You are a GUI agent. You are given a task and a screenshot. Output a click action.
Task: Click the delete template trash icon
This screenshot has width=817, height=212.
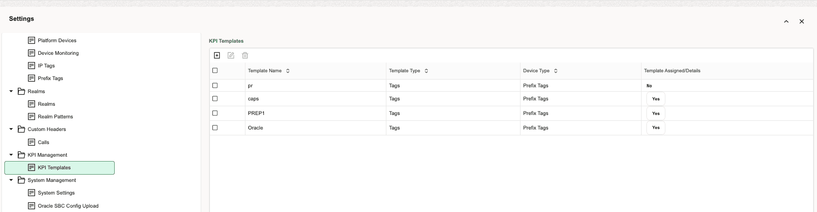click(x=245, y=55)
